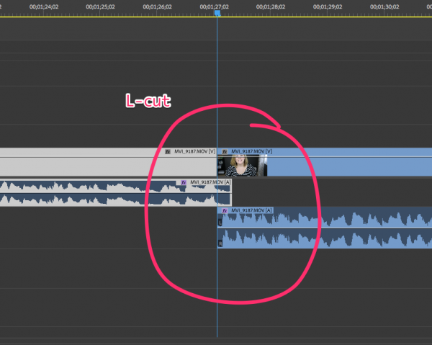
Task: Click the ruler at timecode 00;01;24;02
Action: coord(44,6)
